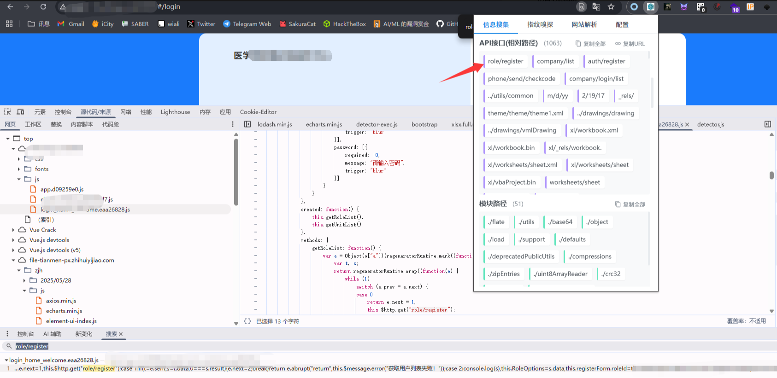This screenshot has width=777, height=378.
Task: Close the 搜索 drawer tab
Action: point(121,334)
